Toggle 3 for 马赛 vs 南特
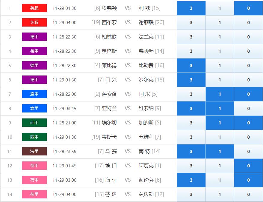The width and height of the screenshot is (263, 202). (x=191, y=152)
